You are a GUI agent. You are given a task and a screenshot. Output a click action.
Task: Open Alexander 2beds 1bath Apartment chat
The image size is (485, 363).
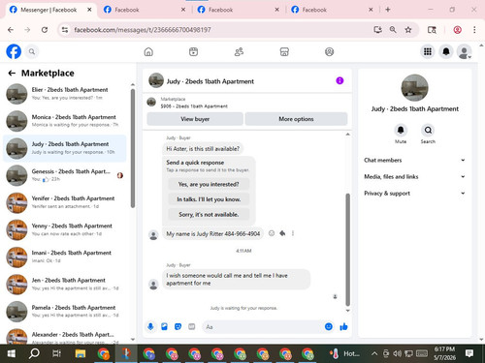[65, 336]
